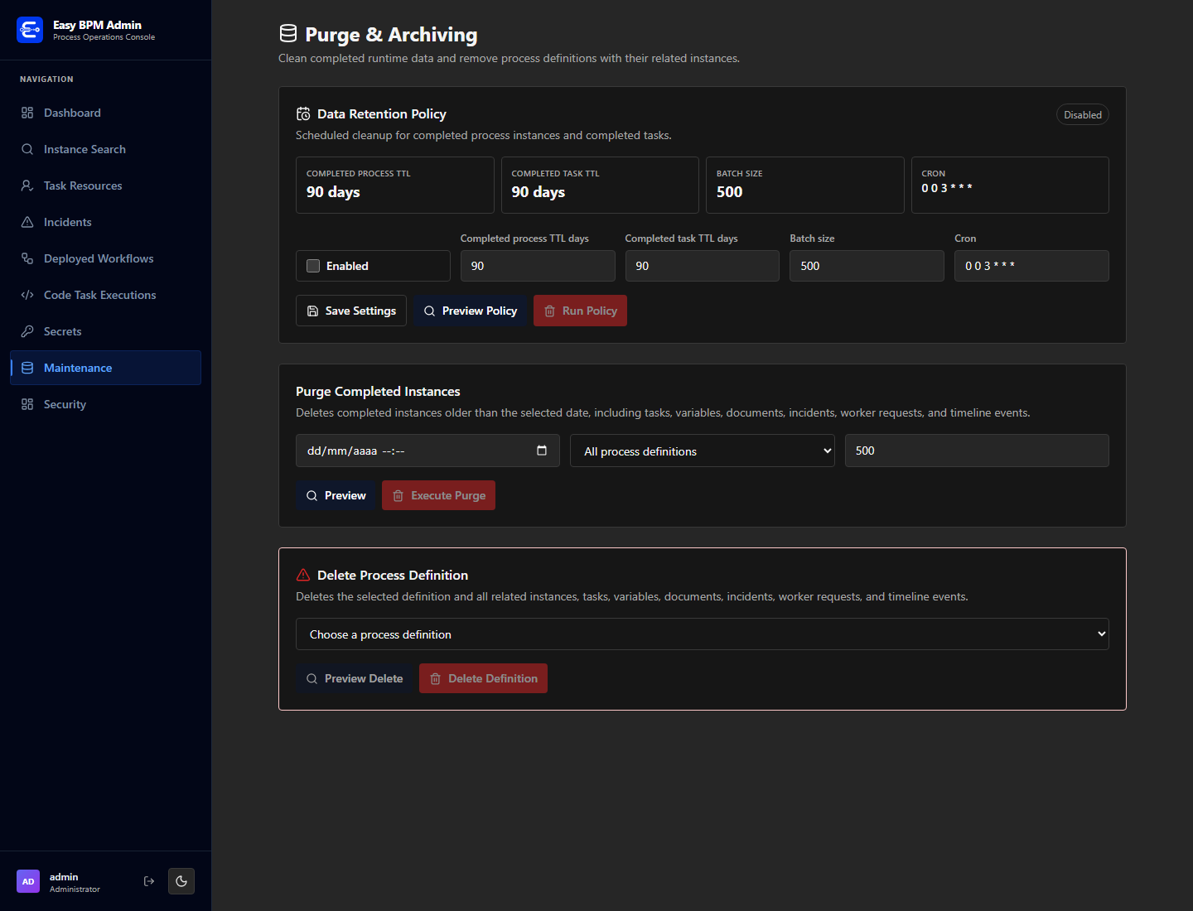This screenshot has height=911, width=1193.
Task: Click the Administrator role label
Action: coord(75,889)
